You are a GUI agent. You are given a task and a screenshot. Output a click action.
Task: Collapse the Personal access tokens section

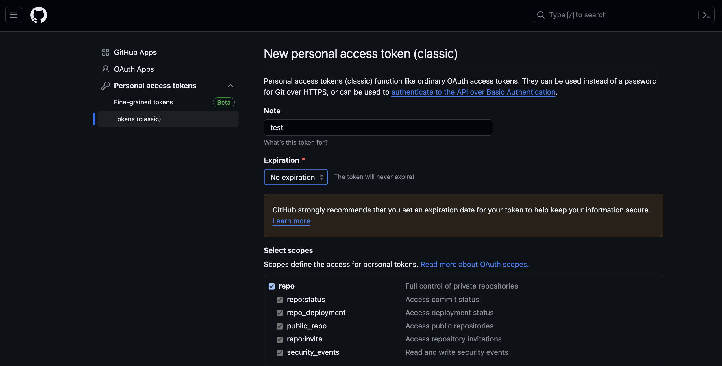(230, 86)
